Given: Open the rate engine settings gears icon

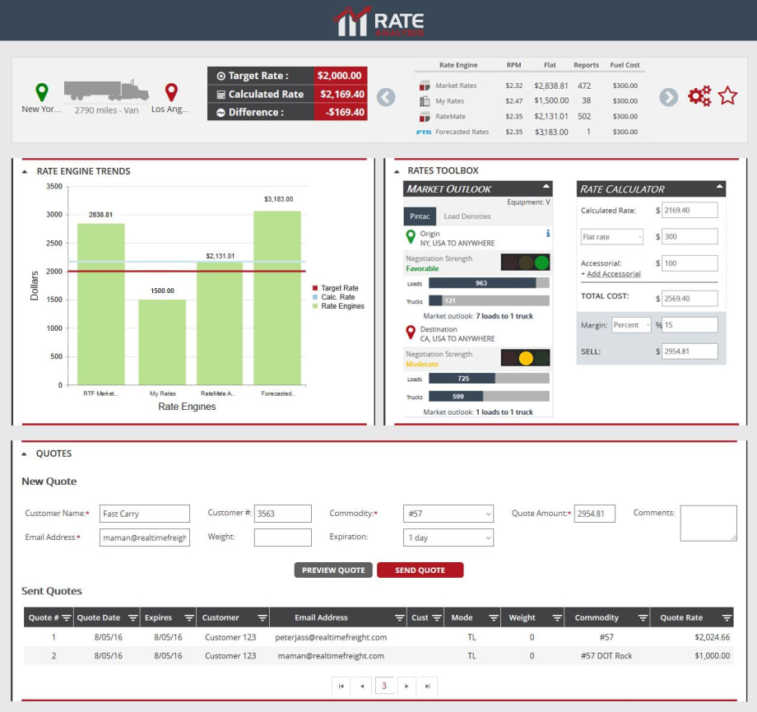Looking at the screenshot, I should (x=698, y=95).
